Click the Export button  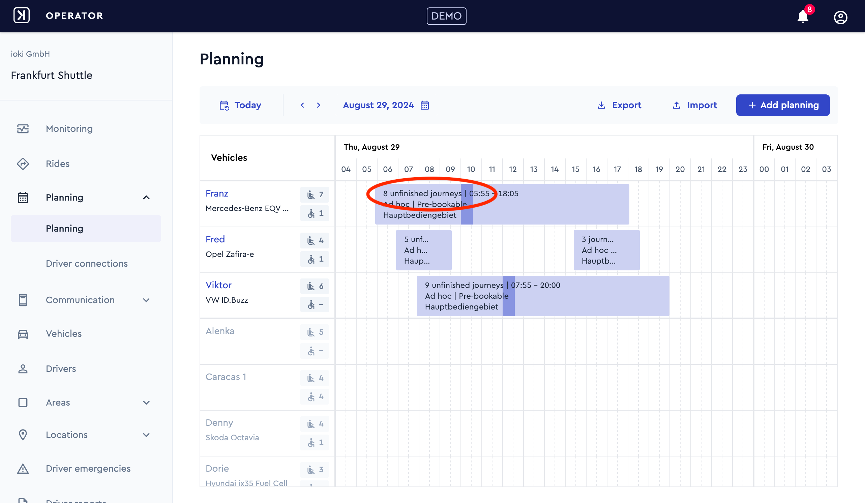619,105
